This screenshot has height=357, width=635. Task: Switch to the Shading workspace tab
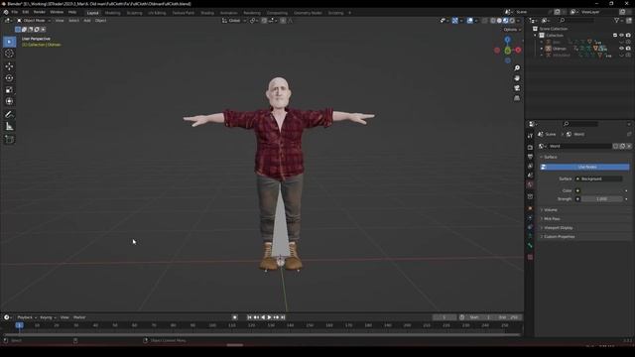207,13
